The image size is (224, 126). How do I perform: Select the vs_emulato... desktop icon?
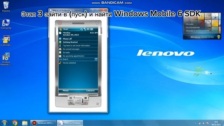click(x=6, y=41)
